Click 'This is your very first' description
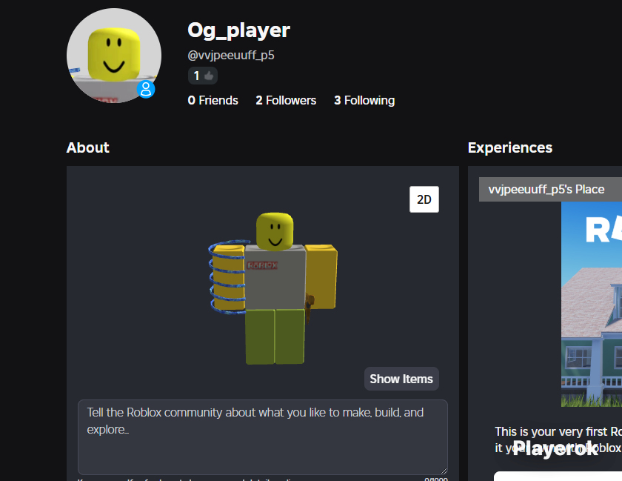The width and height of the screenshot is (622, 481). (558, 439)
